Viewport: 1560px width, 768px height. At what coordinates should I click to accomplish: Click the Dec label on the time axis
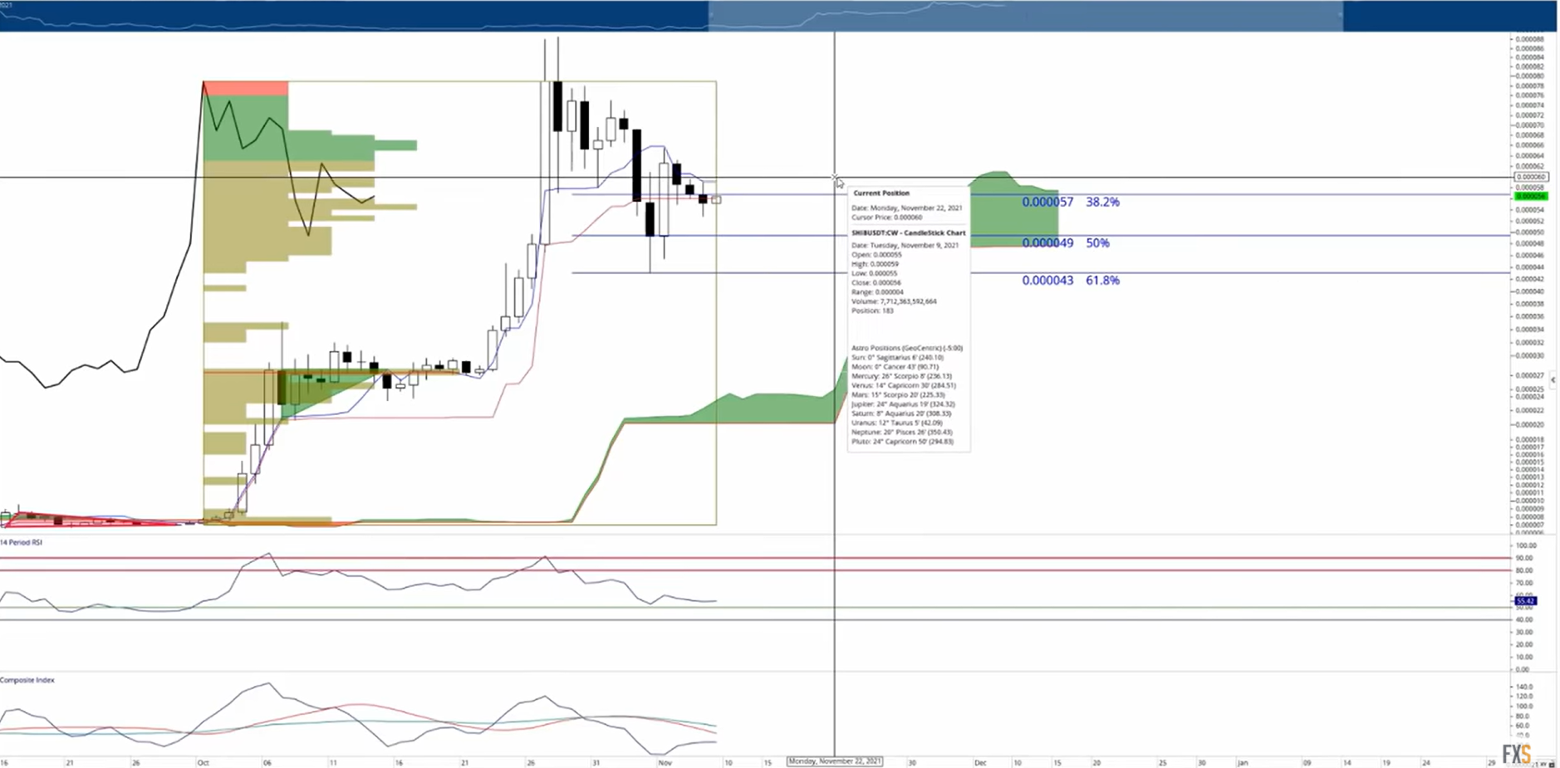coord(980,762)
